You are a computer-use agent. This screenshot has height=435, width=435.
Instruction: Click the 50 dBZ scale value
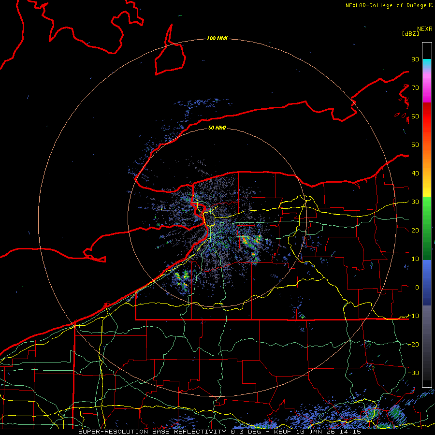[x=415, y=145]
